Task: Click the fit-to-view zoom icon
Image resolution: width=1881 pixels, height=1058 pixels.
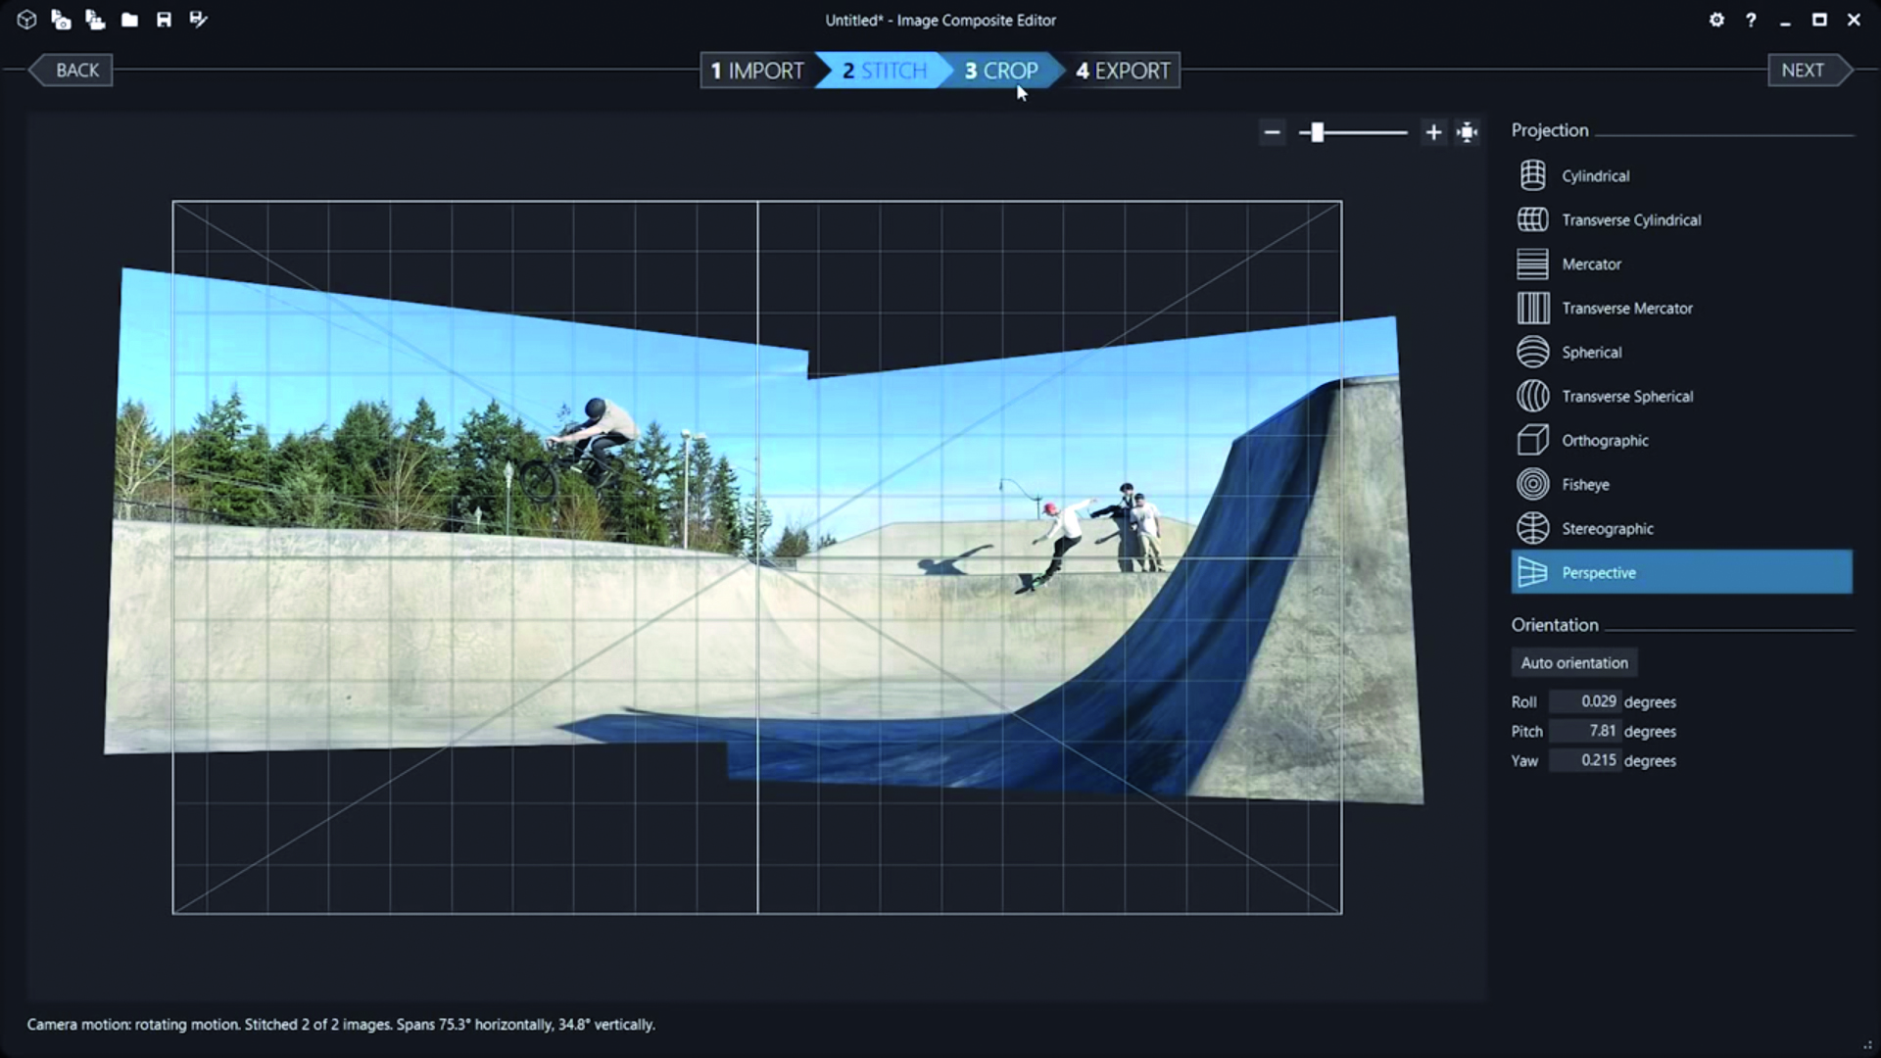Action: click(x=1467, y=132)
